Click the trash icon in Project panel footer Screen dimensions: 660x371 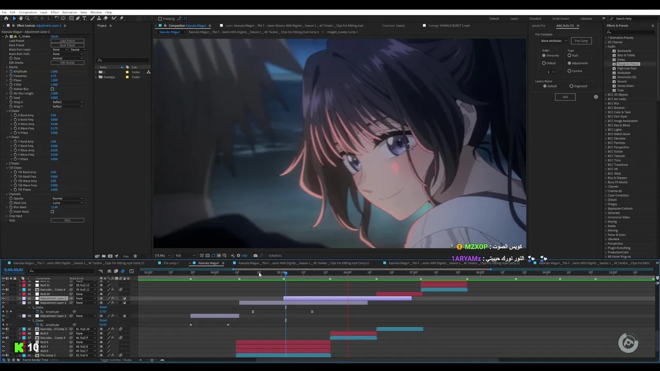pos(135,256)
